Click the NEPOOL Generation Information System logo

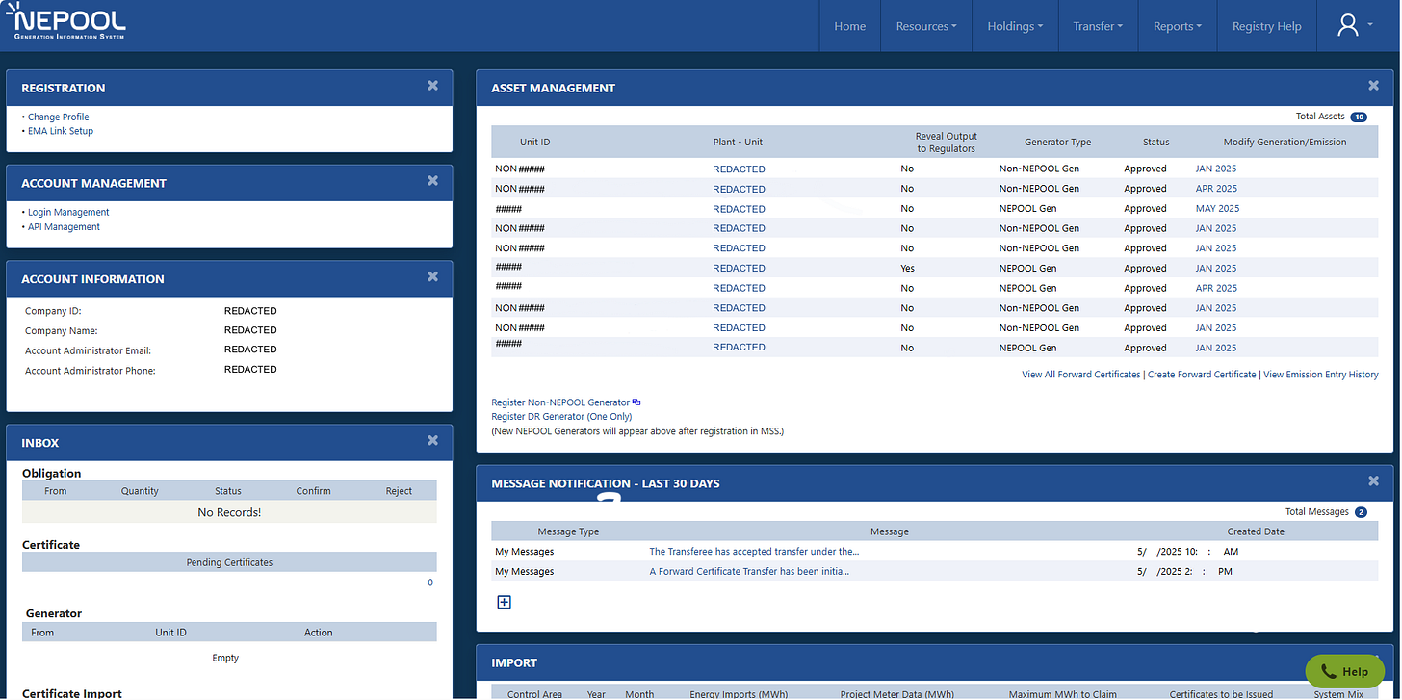click(x=65, y=21)
